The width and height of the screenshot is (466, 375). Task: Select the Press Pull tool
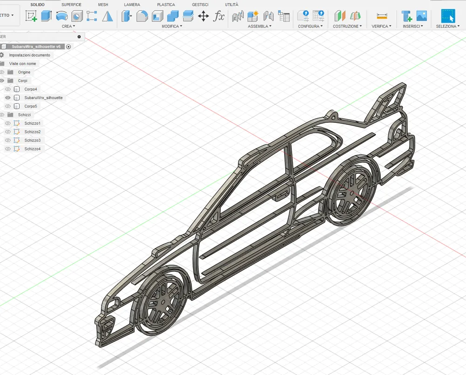click(x=127, y=16)
